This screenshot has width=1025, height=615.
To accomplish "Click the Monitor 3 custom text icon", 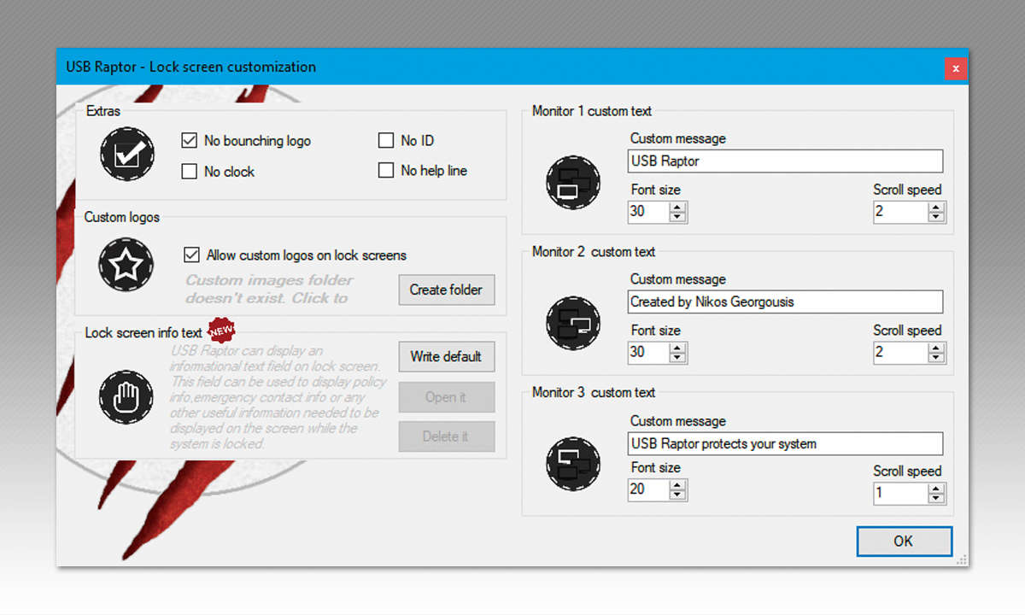I will click(x=573, y=464).
